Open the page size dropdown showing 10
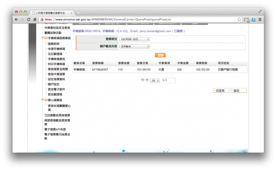276x170 pixels. (155, 81)
